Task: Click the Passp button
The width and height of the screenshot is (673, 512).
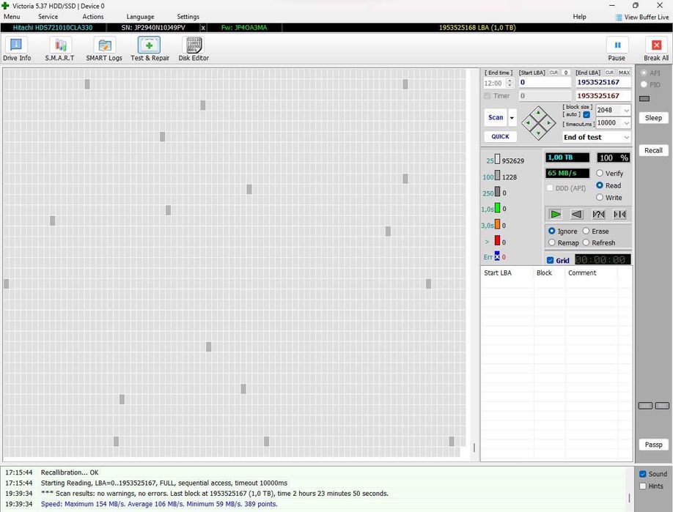Action: [653, 445]
